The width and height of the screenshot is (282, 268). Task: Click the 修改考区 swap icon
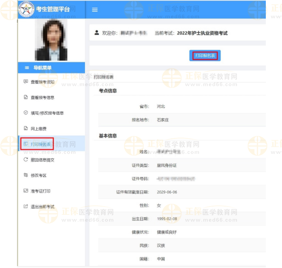(x=26, y=175)
